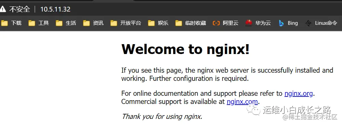Open the 资讯 bookmarks folder
The height and width of the screenshot is (125, 342).
point(93,23)
